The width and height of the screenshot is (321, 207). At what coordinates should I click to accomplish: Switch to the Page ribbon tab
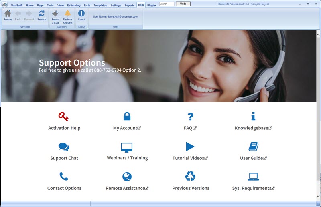pos(40,6)
